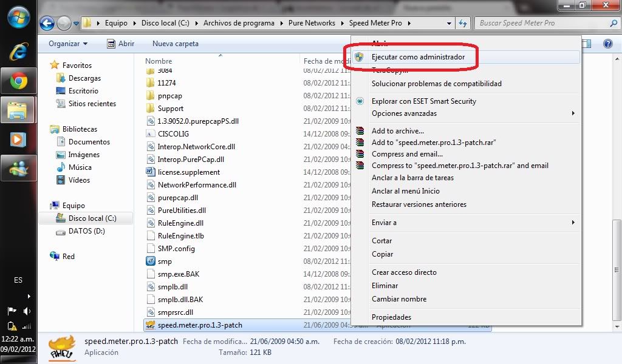Open the network status tray icon
Screen dimensions: 622x364
point(27,326)
